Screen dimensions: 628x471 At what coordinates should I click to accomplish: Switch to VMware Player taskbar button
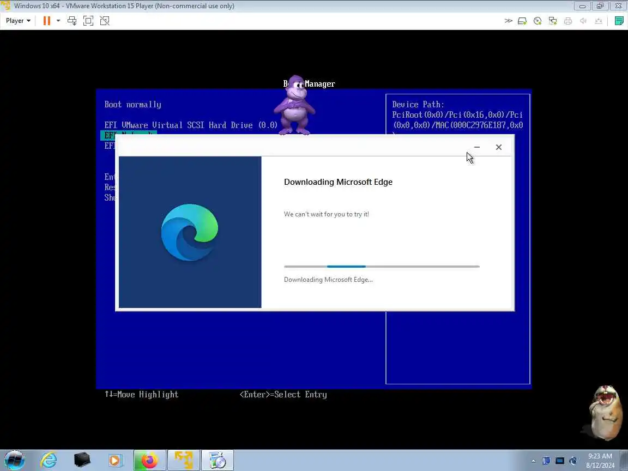tap(183, 460)
